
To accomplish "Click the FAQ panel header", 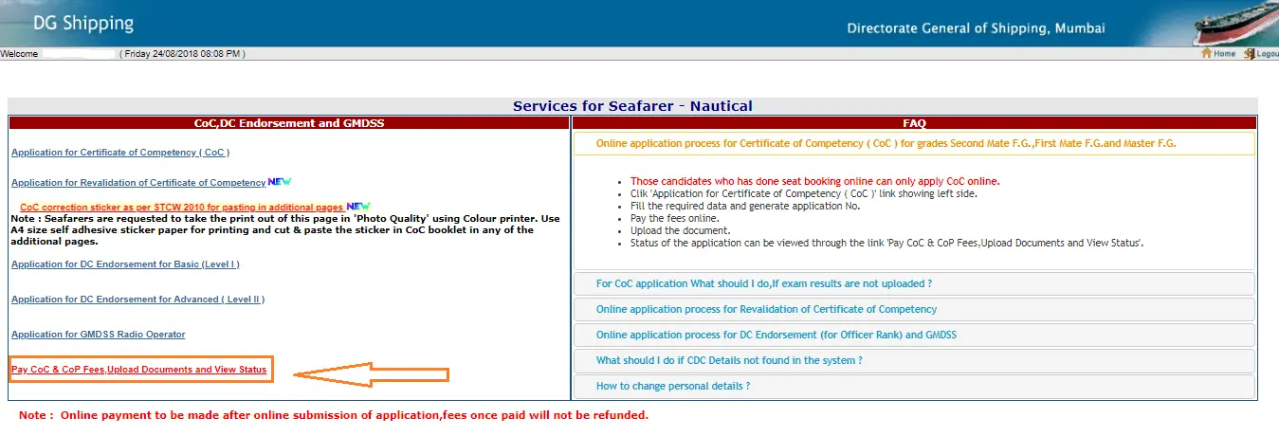I will (x=914, y=123).
